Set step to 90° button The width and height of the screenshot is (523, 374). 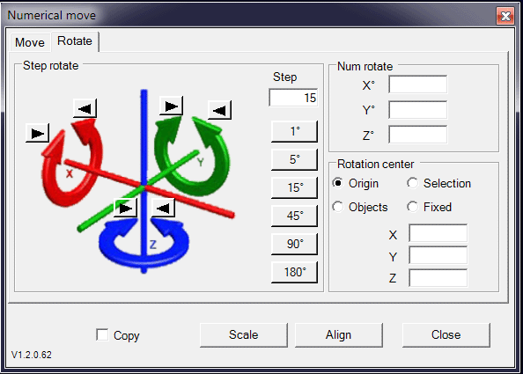click(x=295, y=244)
